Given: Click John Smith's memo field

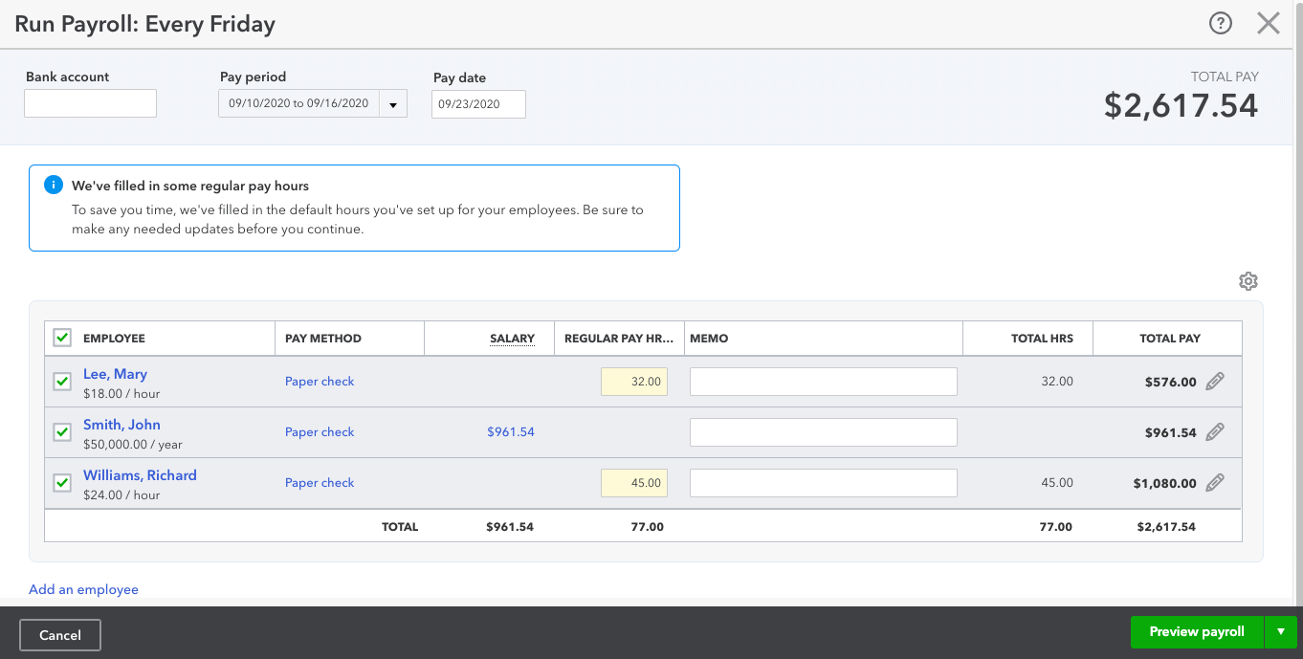Looking at the screenshot, I should tap(824, 432).
